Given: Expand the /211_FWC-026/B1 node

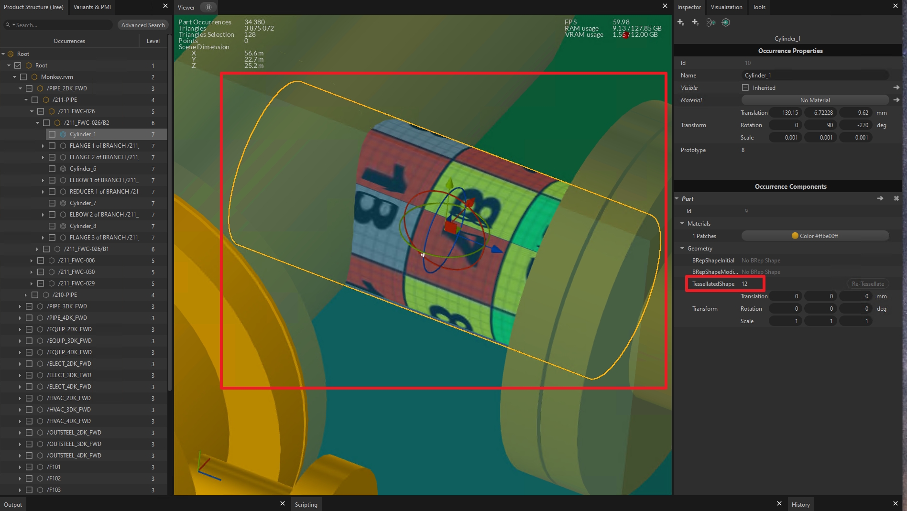Looking at the screenshot, I should point(37,249).
